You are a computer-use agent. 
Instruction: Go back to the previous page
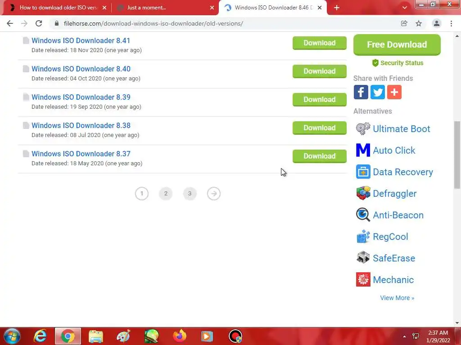[10, 23]
